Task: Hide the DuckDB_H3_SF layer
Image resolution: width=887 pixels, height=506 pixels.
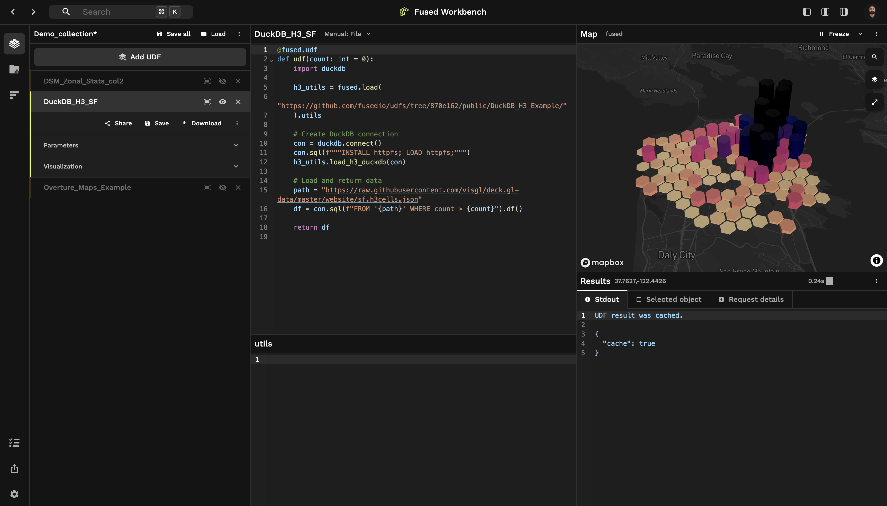Action: coord(223,101)
